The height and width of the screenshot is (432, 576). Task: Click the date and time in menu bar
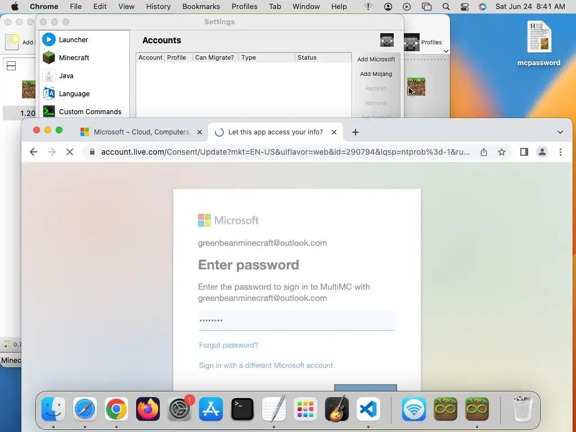pos(530,7)
